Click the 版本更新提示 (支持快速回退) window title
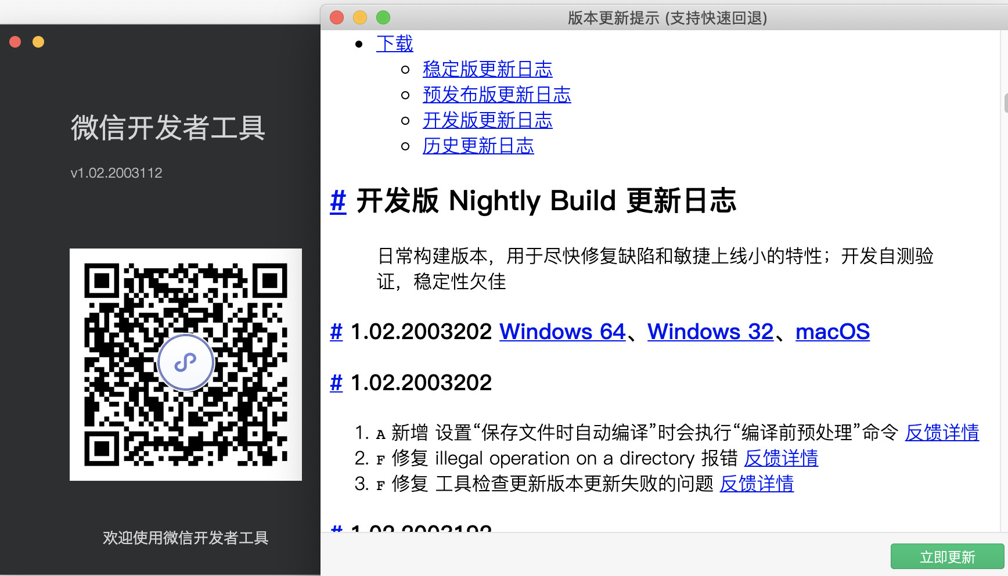The width and height of the screenshot is (1008, 576). point(667,18)
